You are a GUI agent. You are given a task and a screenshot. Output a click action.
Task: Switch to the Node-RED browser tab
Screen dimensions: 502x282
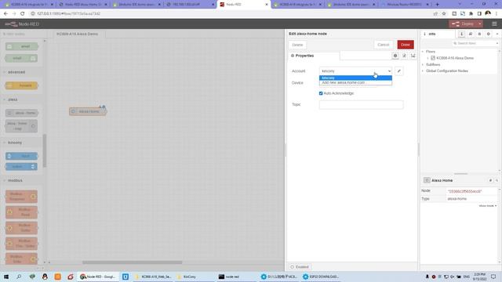click(244, 5)
